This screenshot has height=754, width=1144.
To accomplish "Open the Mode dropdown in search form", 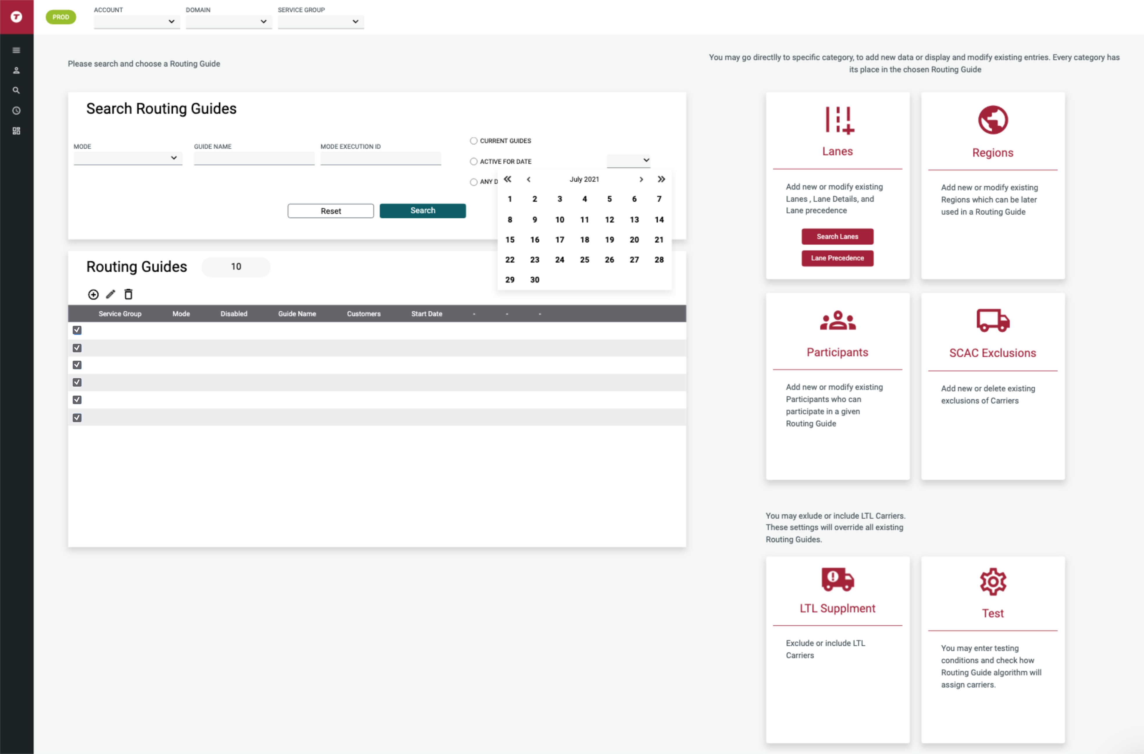I will 128,158.
